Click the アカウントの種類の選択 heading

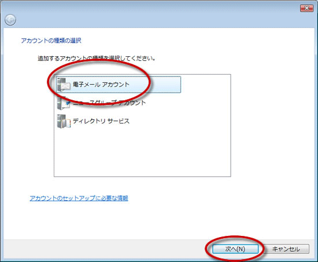click(51, 41)
